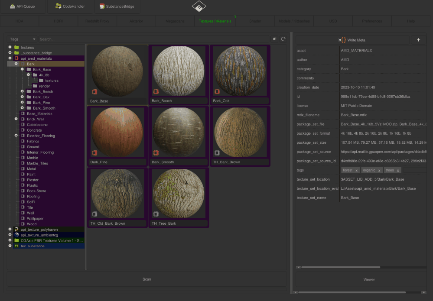Open the Help tab
Image resolution: width=433 pixels, height=301 pixels.
(x=410, y=21)
